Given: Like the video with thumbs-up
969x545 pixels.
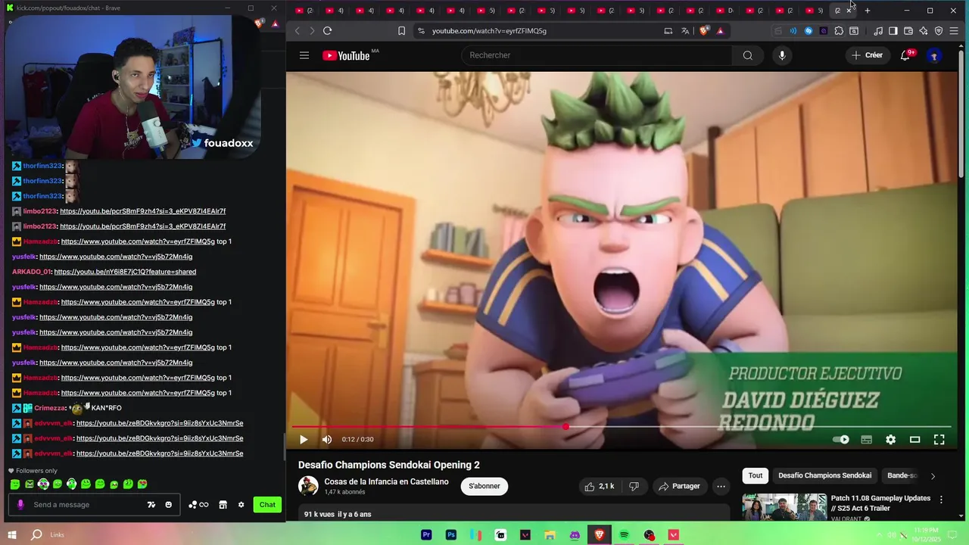Looking at the screenshot, I should click(x=599, y=486).
